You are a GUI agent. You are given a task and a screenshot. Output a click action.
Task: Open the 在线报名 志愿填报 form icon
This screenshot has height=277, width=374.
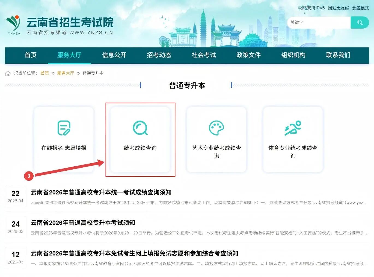(x=64, y=128)
